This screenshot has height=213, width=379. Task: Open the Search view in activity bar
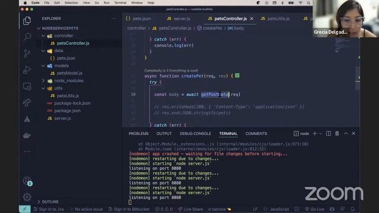pyautogui.click(x=27, y=37)
